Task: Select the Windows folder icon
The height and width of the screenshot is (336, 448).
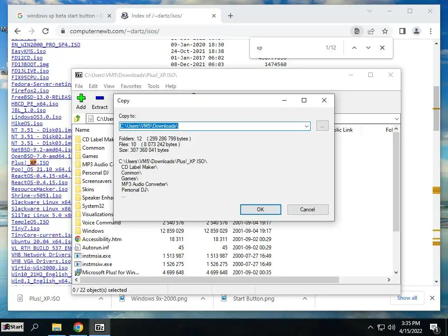Action: click(78, 231)
